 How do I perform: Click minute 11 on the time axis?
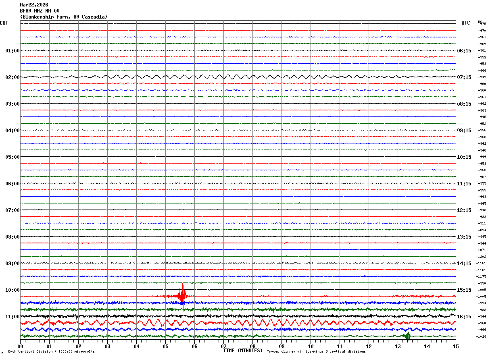tap(340, 346)
